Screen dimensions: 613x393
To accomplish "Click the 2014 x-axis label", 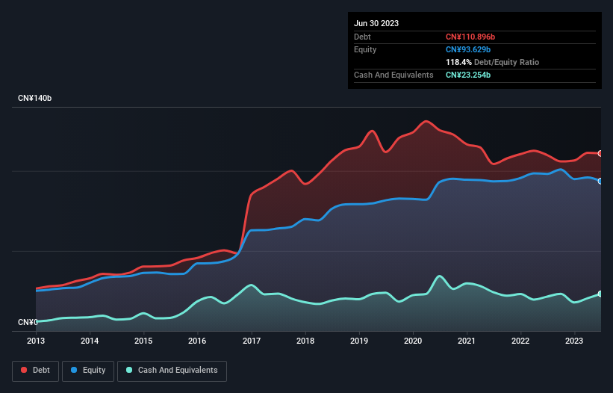I will coord(90,341).
